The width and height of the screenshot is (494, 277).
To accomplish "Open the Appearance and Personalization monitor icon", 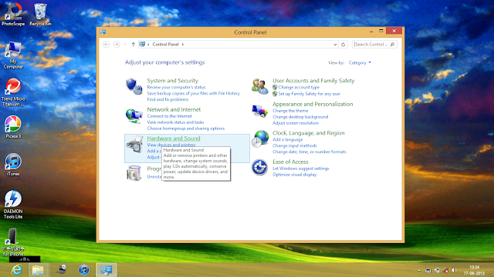I will coord(260,111).
